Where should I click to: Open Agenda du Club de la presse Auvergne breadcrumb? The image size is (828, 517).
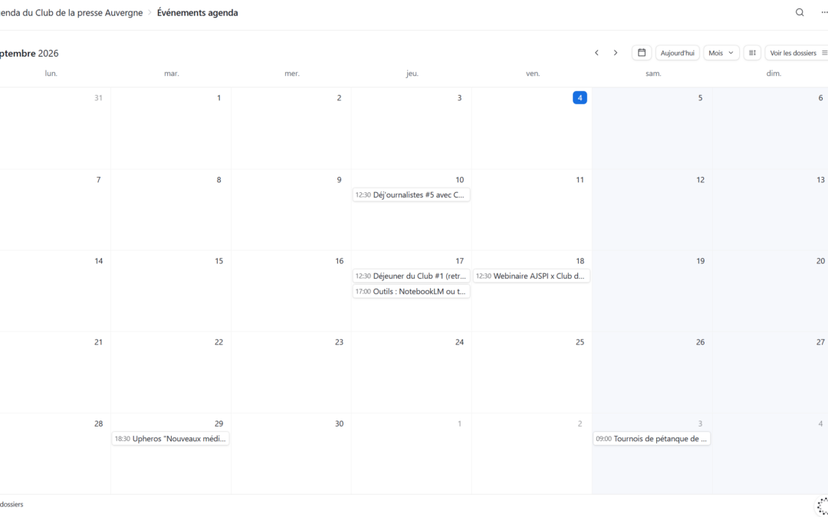pyautogui.click(x=71, y=13)
